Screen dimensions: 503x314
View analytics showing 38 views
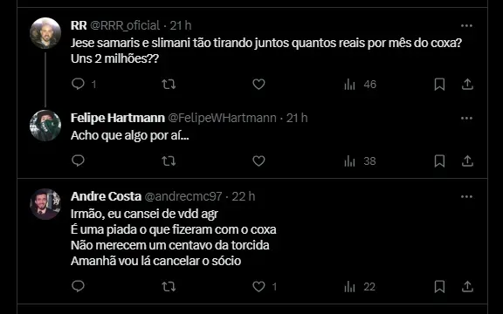click(x=360, y=161)
